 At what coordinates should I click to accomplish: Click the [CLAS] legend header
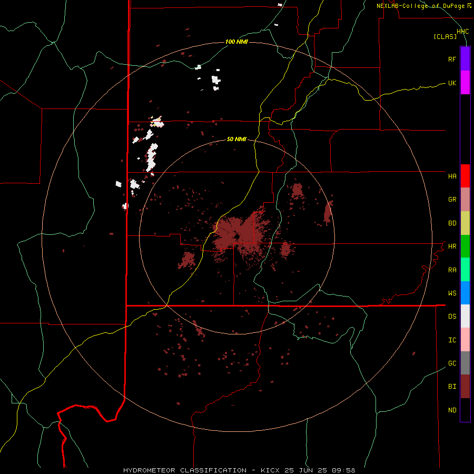click(445, 36)
